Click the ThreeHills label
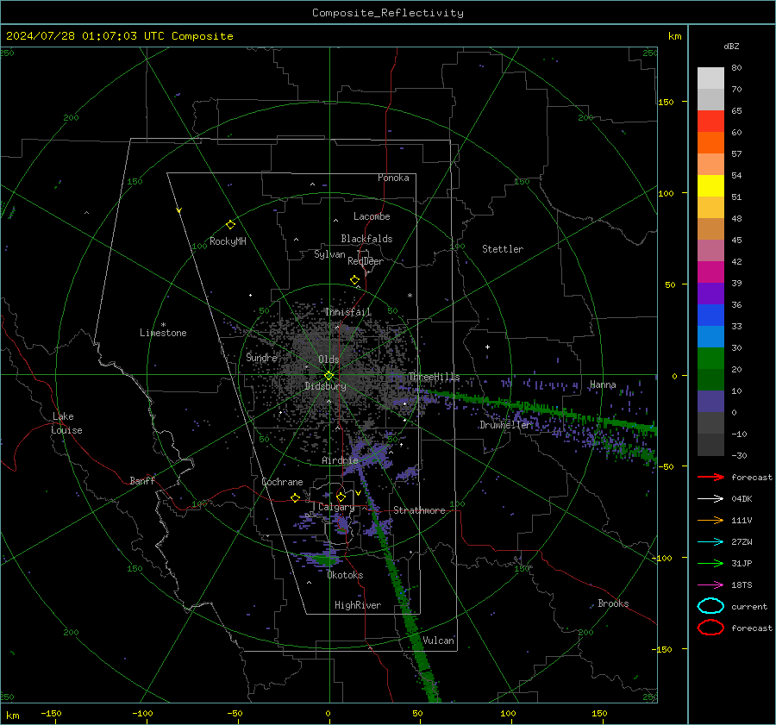 pyautogui.click(x=434, y=377)
